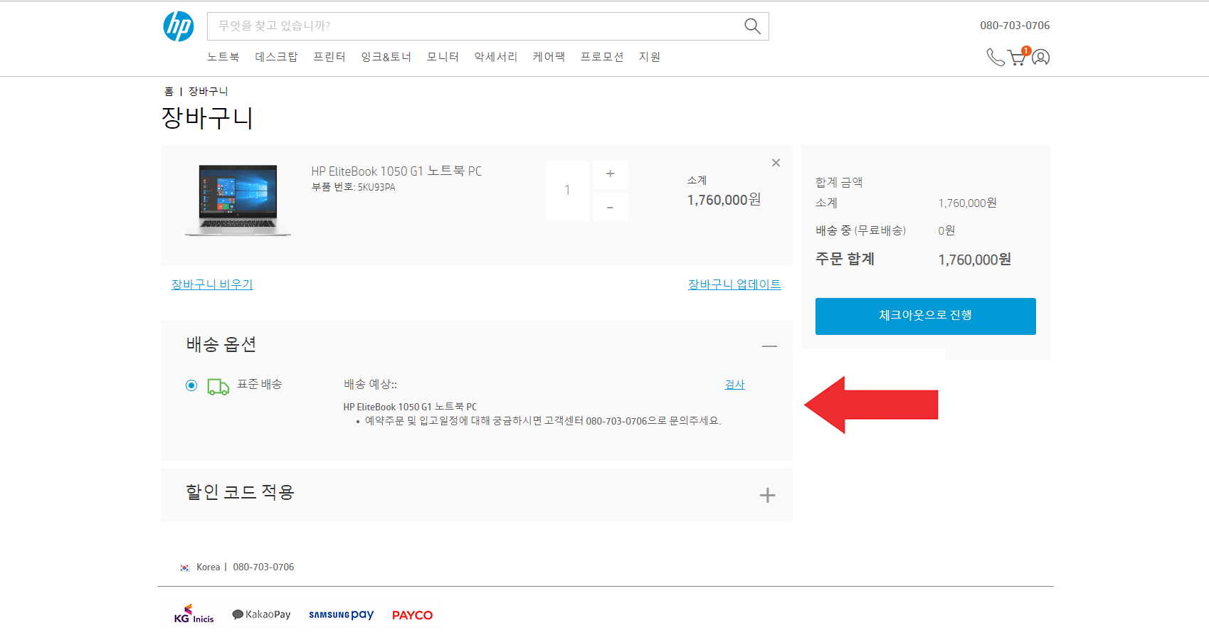Image resolution: width=1209 pixels, height=640 pixels.
Task: Click the EliteBook laptop thumbnail
Action: [238, 200]
